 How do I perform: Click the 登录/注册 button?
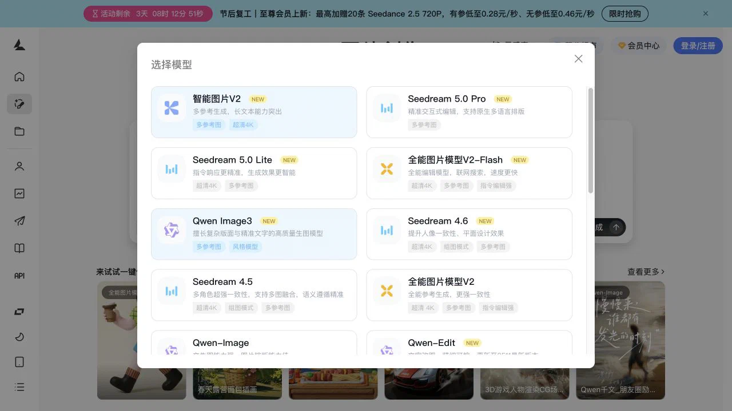point(698,46)
